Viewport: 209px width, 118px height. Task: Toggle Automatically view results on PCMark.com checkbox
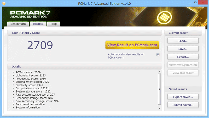(x=158, y=55)
